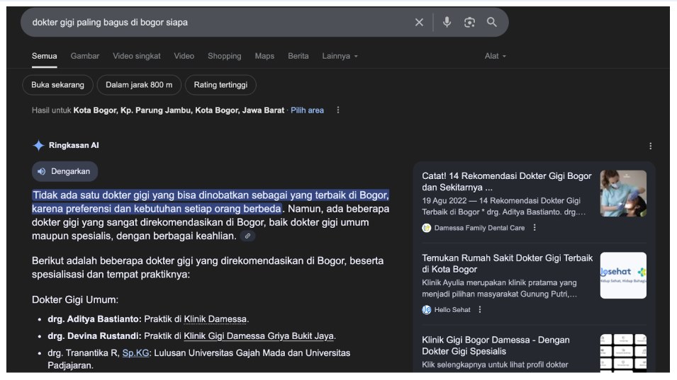This screenshot has width=677, height=380.
Task: Open the 'Klinik Gigi Damessa Griya Bukit Jaya' link
Action: point(259,336)
